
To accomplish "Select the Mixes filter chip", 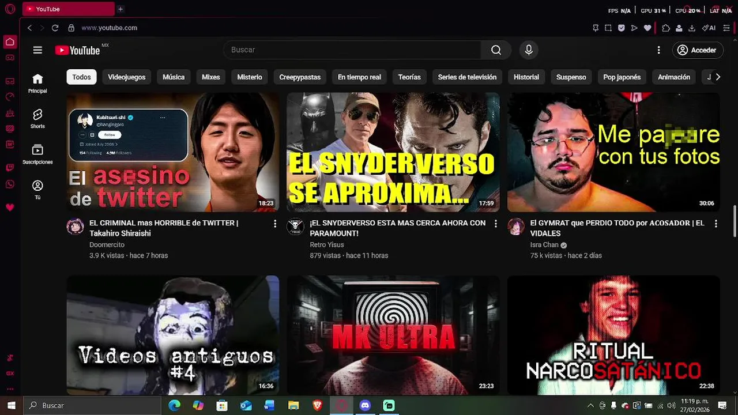I will point(211,77).
